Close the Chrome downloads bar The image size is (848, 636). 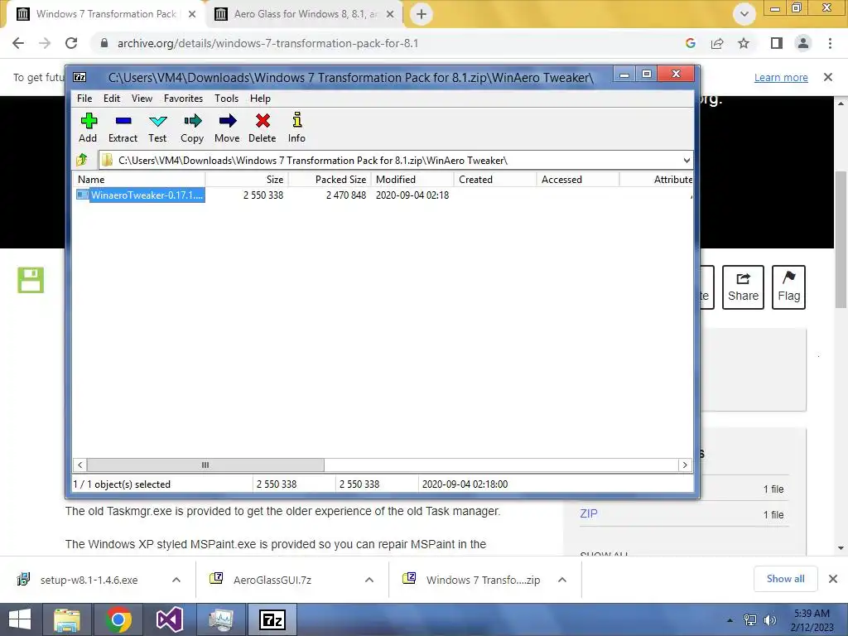pos(833,579)
